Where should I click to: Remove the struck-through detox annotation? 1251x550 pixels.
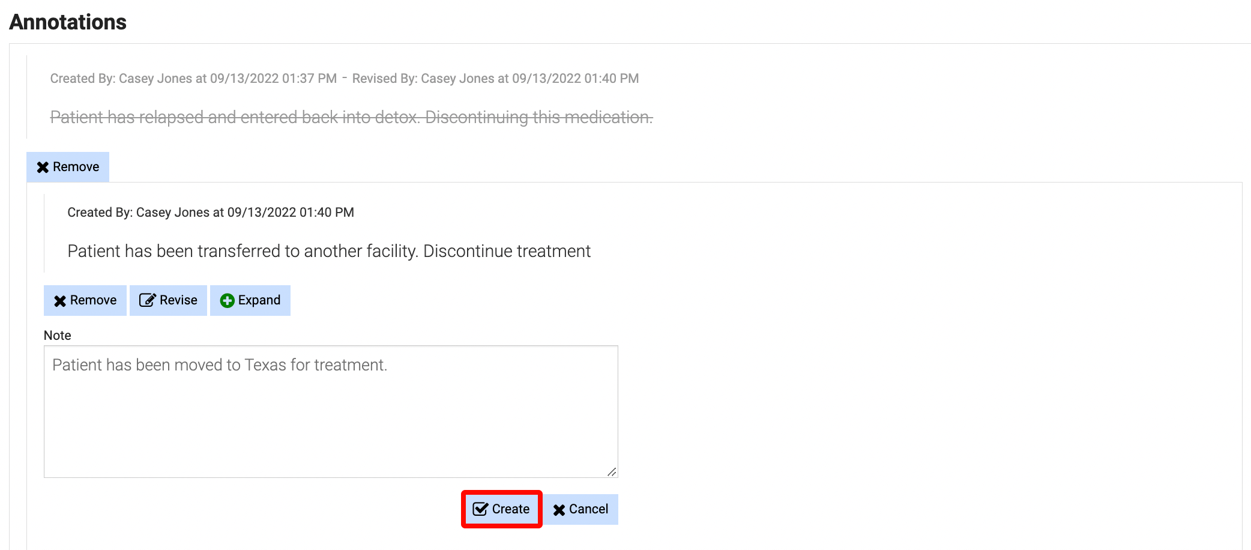pos(68,167)
